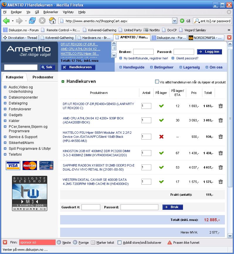The width and height of the screenshot is (234, 254).
Task: Open the NorBits bookmark
Action: pos(152,30)
